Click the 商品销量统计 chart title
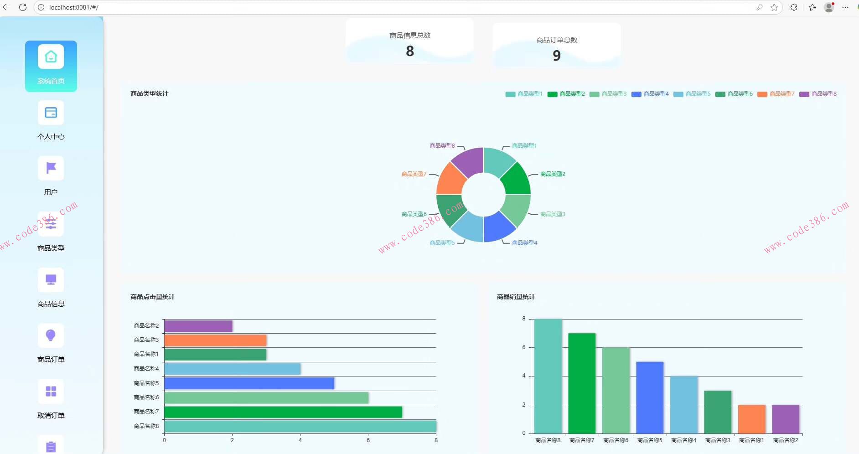The image size is (859, 454). click(x=516, y=297)
